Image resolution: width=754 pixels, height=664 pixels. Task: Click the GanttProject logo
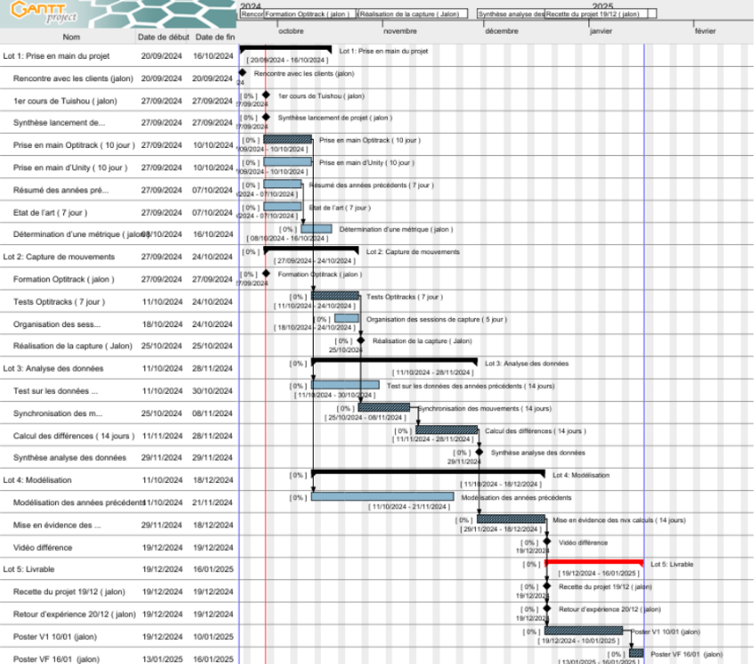click(40, 13)
